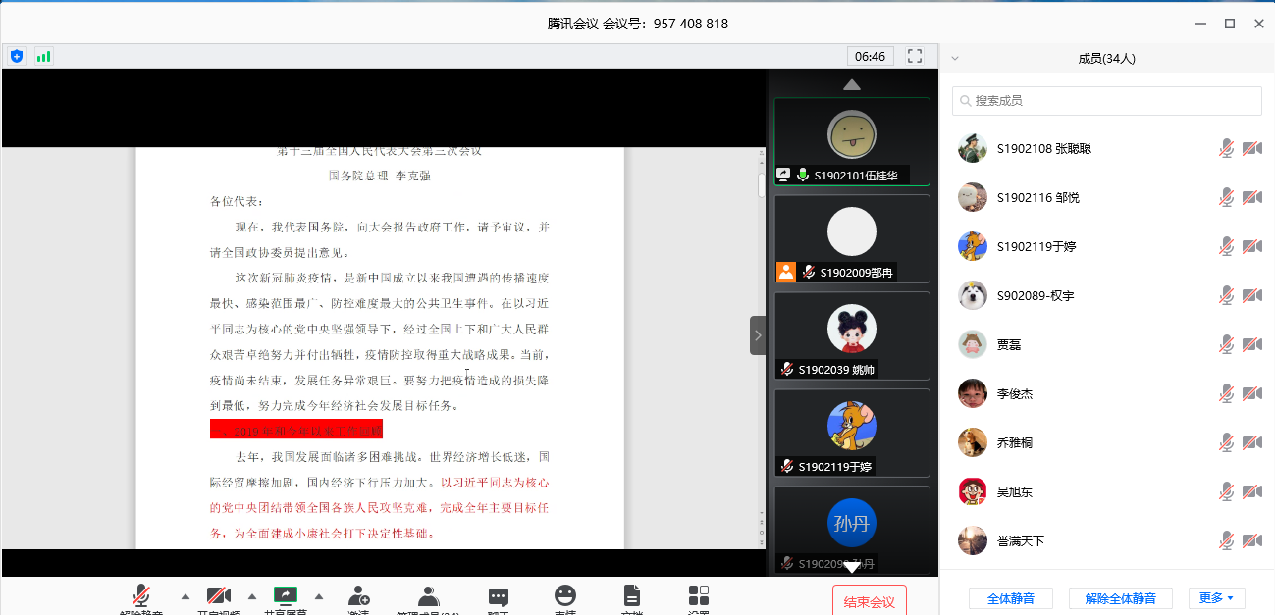Screen dimensions: 1275x615
Task: Click 全体静音 to mute all members
Action: click(x=1010, y=598)
